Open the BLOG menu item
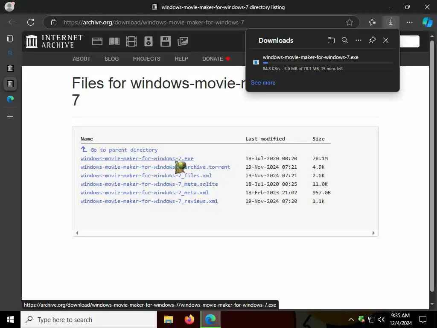This screenshot has width=437, height=328. tap(111, 59)
